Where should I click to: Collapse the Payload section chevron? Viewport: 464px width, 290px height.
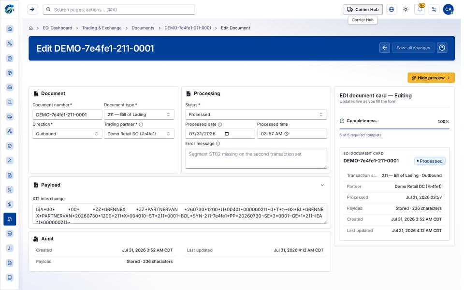coord(322,185)
